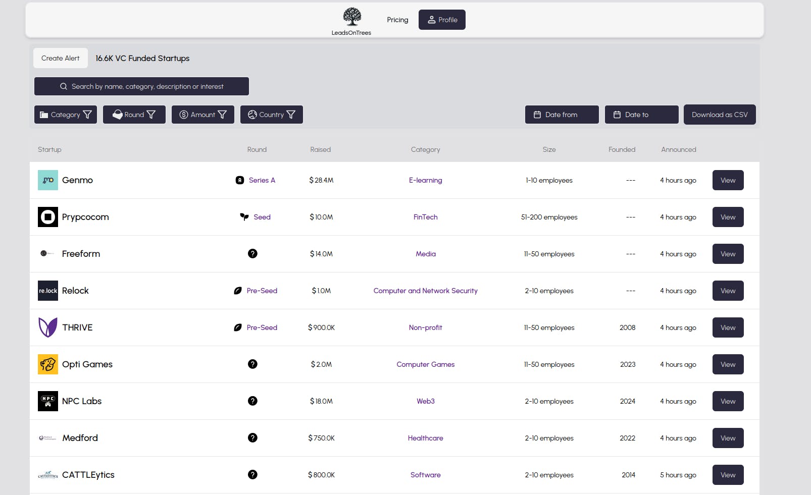Open the Category filter dropdown
This screenshot has height=495, width=811.
pos(66,115)
